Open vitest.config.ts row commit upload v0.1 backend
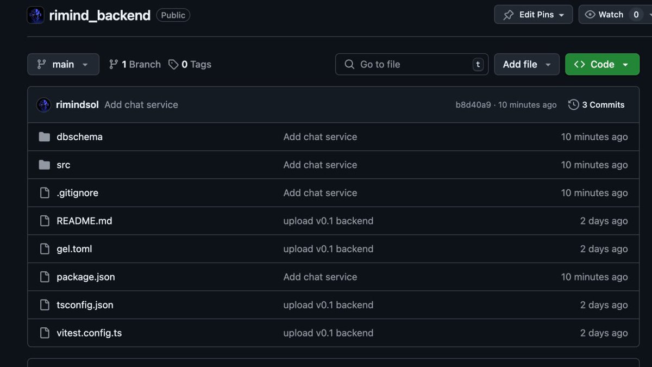Screen dimensions: 652x367 point(328,333)
